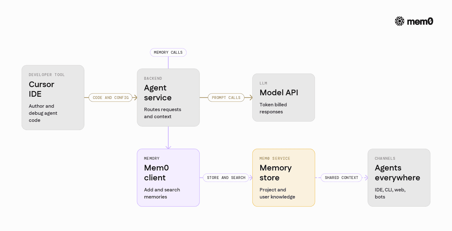Viewport: 452px width, 231px height.
Task: Click the MEM0 SERVICE heading
Action: pyautogui.click(x=275, y=158)
